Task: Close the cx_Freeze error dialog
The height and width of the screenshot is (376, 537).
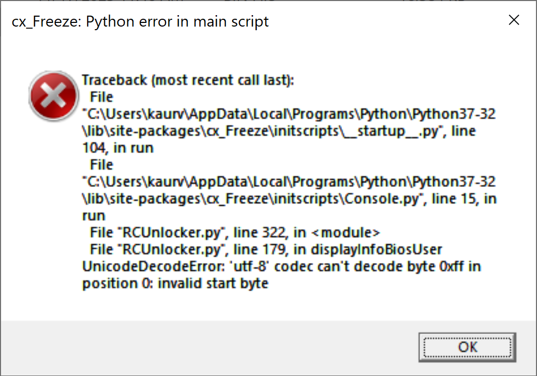Action: coord(514,20)
